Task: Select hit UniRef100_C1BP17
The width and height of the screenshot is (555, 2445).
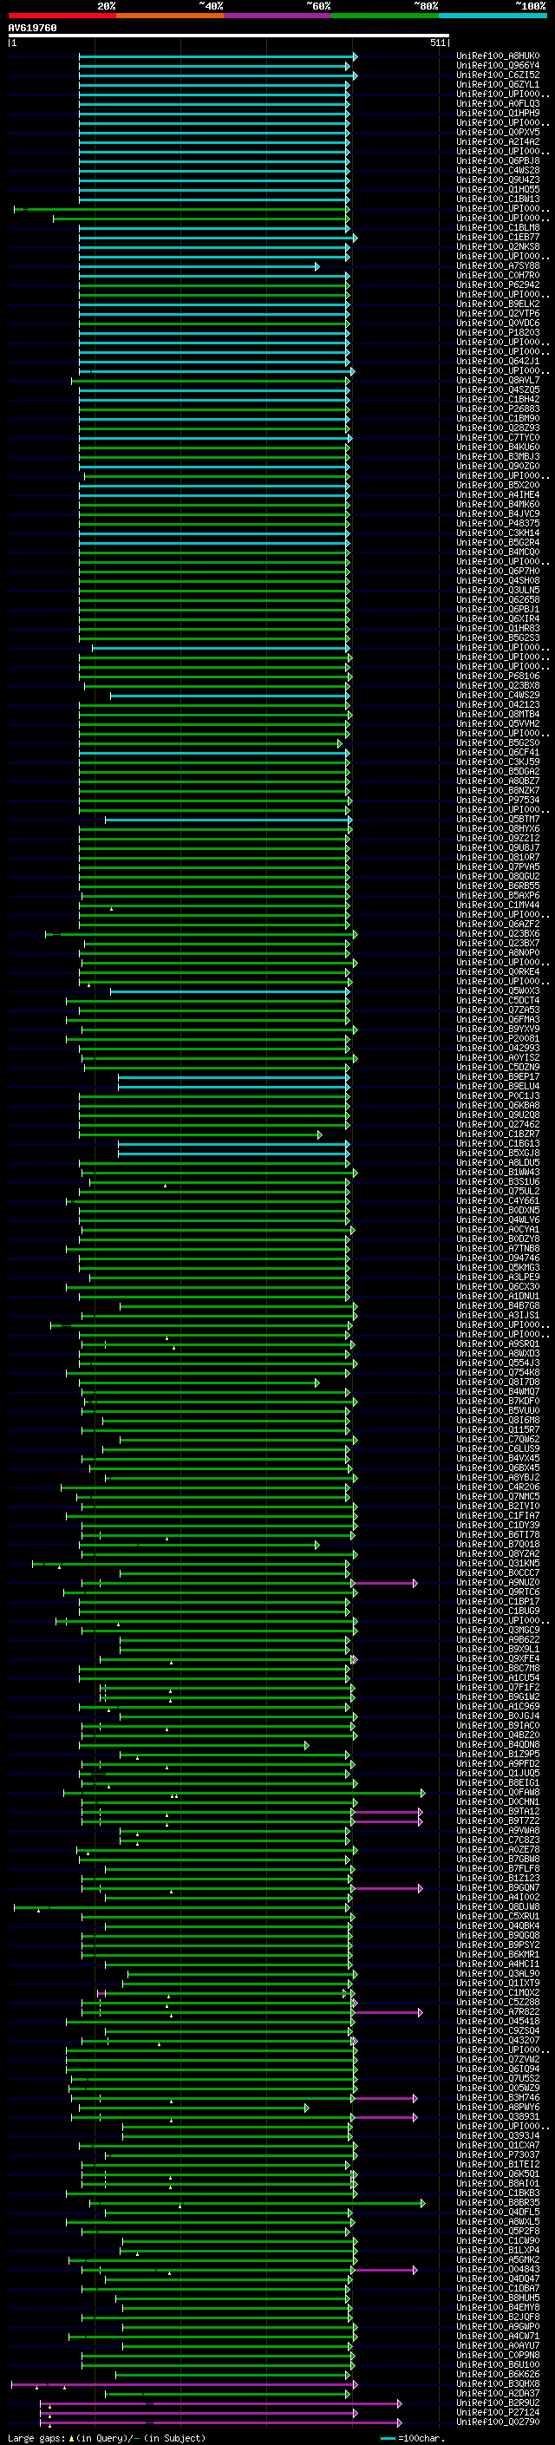Action: click(498, 1601)
